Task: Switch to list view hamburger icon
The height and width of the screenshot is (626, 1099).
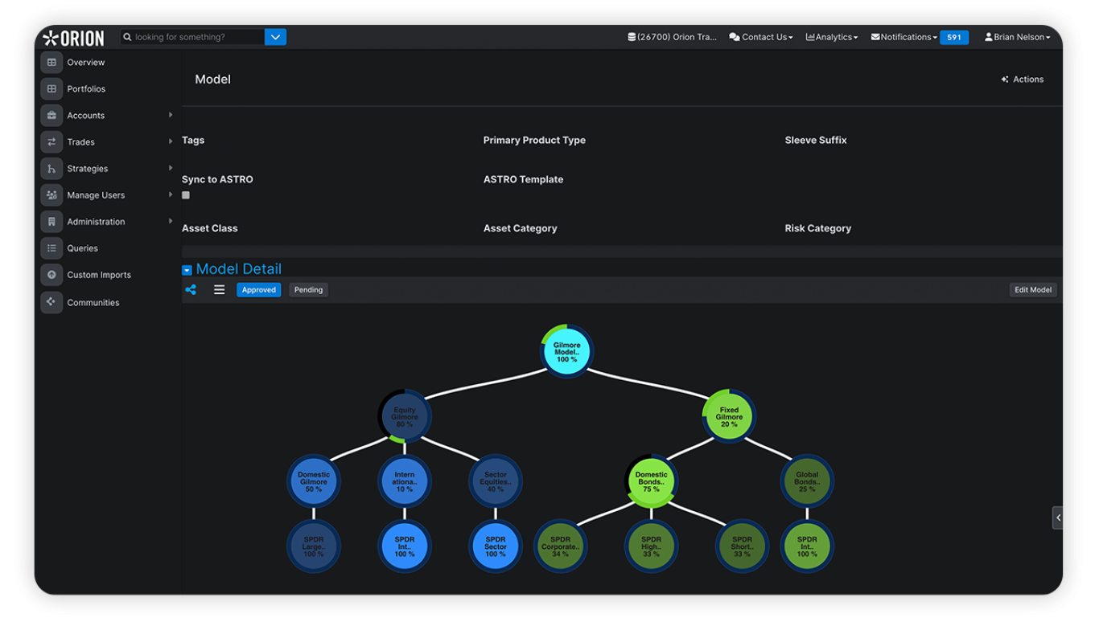Action: 219,290
